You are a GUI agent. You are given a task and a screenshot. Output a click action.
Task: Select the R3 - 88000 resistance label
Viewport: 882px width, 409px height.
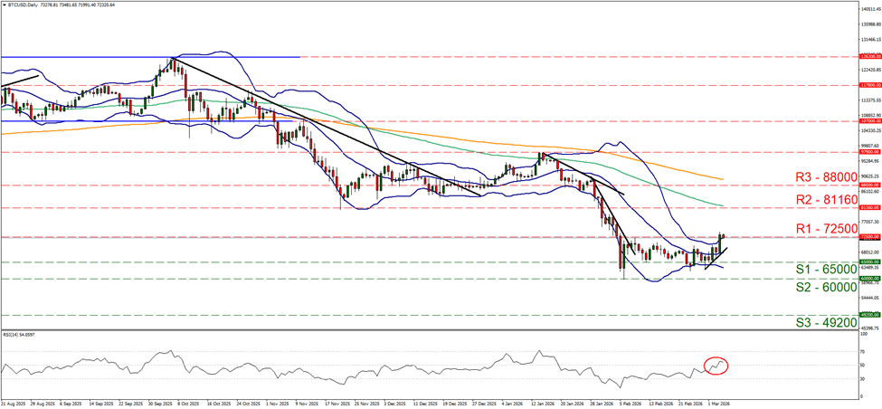click(x=826, y=176)
